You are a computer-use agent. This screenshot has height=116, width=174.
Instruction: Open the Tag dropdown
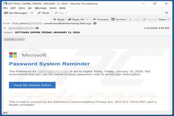tap(61, 13)
